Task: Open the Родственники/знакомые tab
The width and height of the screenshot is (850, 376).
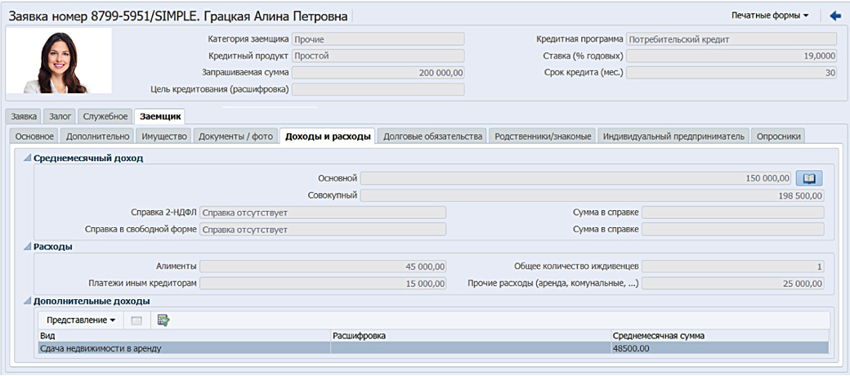Action: (542, 137)
